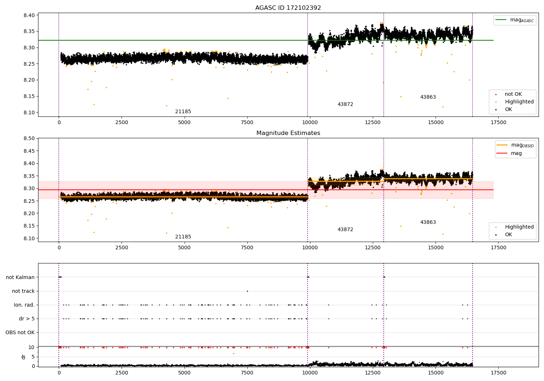Viewport: 544px width, 381px height.
Task: Click the 43863 label in Magnitude Estimates plot
Action: [428, 222]
